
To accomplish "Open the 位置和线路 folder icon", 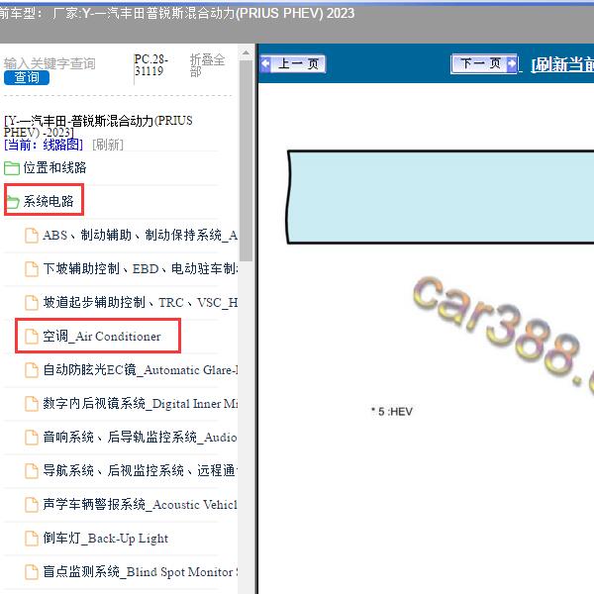I will point(12,168).
